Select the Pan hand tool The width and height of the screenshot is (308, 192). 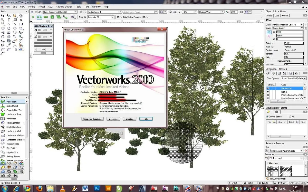coord(15,16)
